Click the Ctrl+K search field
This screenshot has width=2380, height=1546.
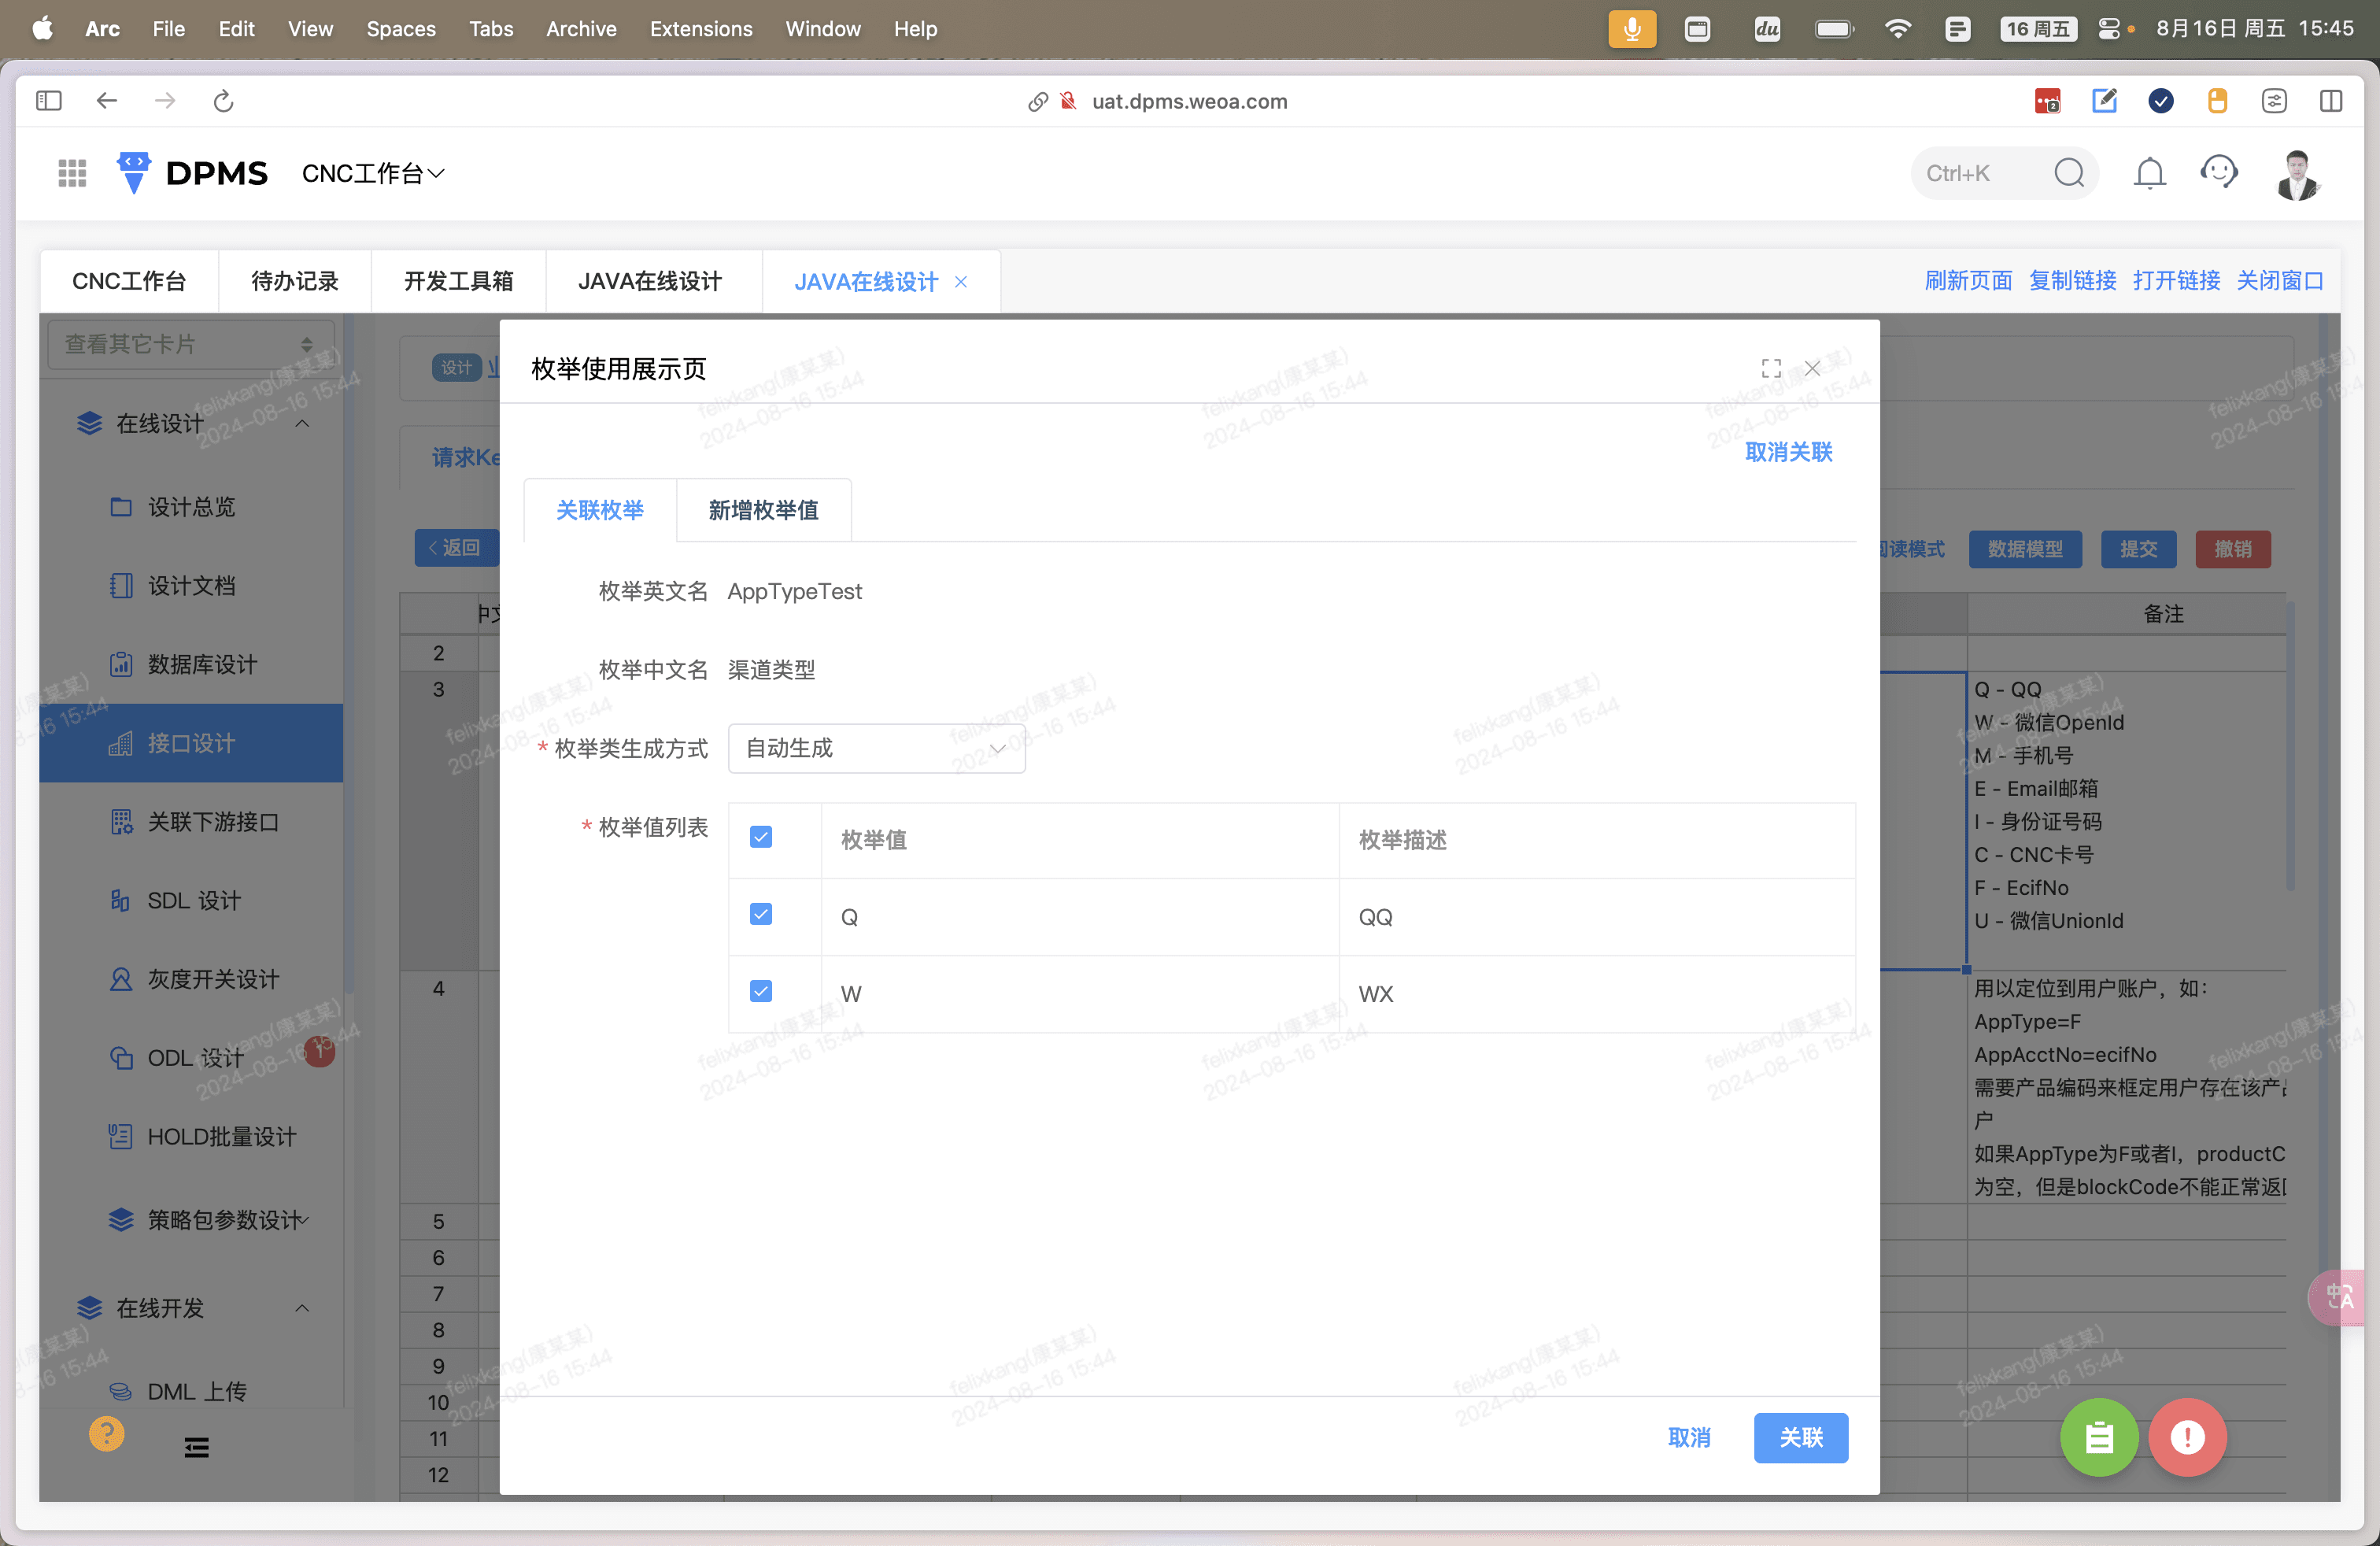tap(2004, 173)
